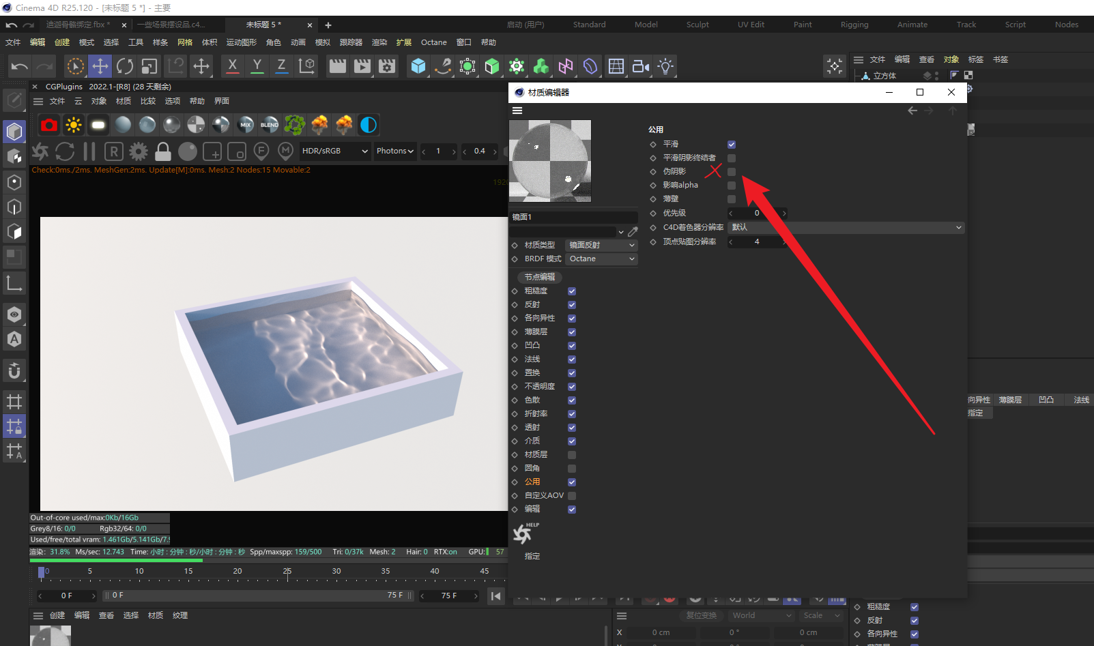
Task: Toggle the 影响alpha checkbox
Action: click(732, 186)
